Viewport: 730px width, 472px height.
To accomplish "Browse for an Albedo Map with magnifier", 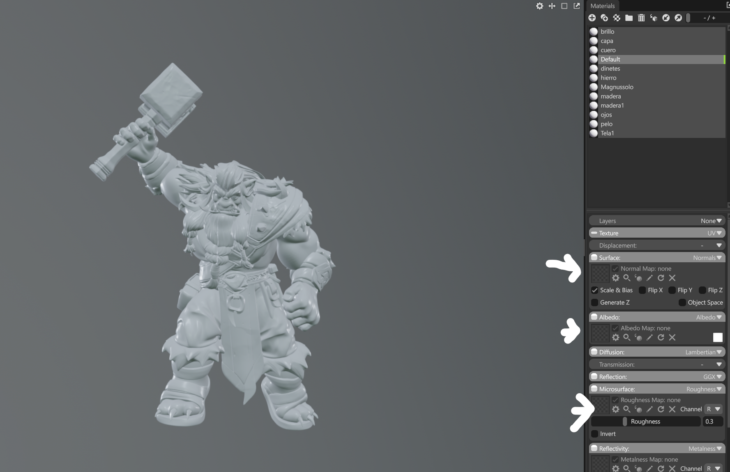I will 627,337.
